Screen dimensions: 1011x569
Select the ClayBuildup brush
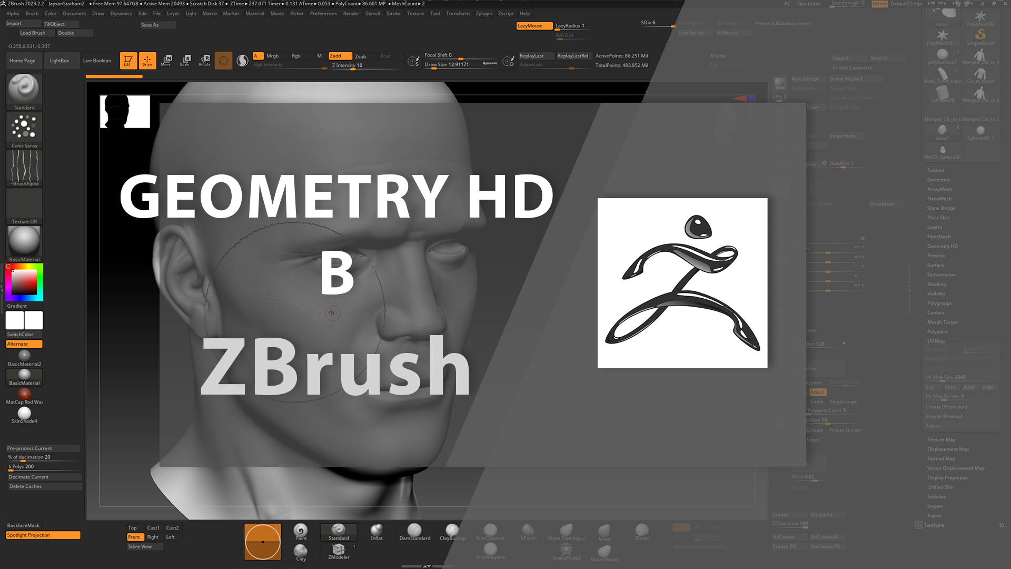coord(452,532)
